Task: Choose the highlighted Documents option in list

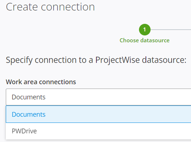Action: pyautogui.click(x=99, y=114)
